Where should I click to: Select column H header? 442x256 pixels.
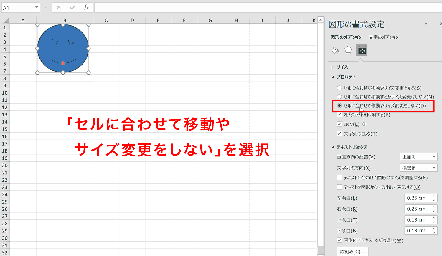pyautogui.click(x=236, y=20)
